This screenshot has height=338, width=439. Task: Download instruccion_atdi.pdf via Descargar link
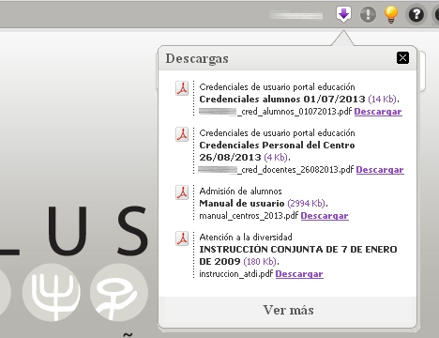coord(299,274)
